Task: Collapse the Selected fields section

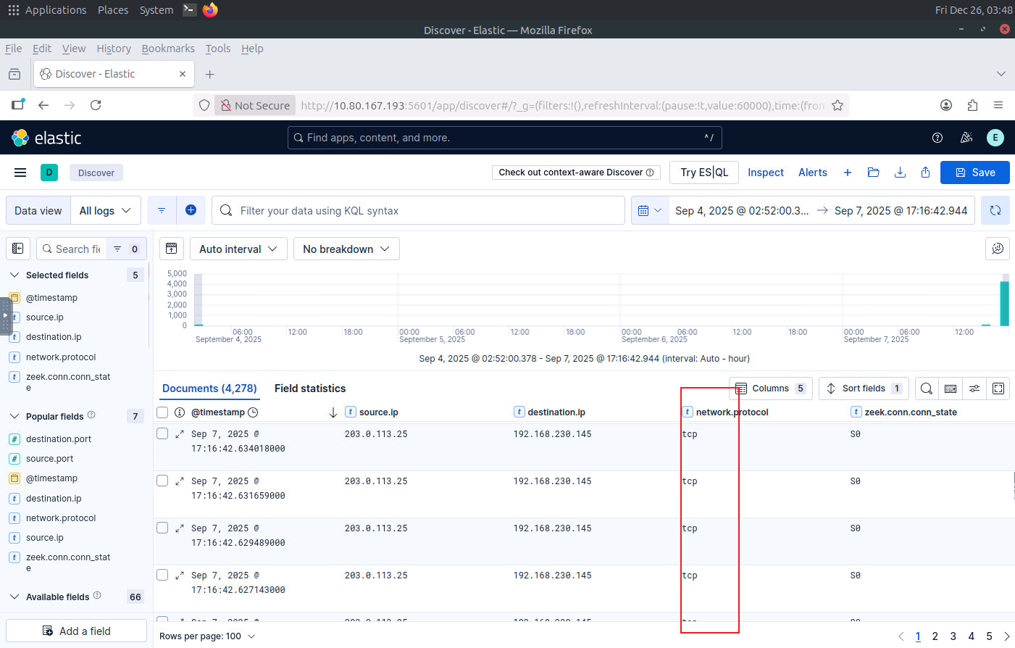Action: [x=14, y=275]
